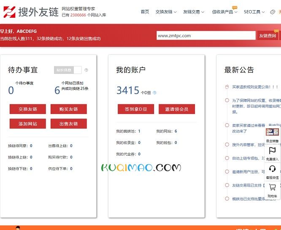Click the flame icon on first announcement
Screen dimensions: 281x230
click(x=227, y=87)
